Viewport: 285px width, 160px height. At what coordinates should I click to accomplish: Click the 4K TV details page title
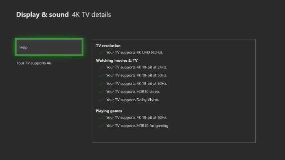(x=92, y=15)
